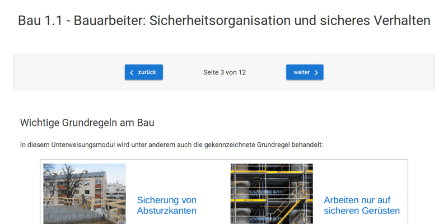Click the left chevron icon in zurück
Viewport: 448px width, 224px height.
click(x=132, y=73)
